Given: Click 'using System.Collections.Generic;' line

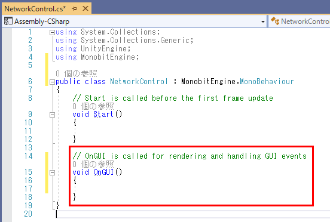Looking at the screenshot, I should click(124, 41).
